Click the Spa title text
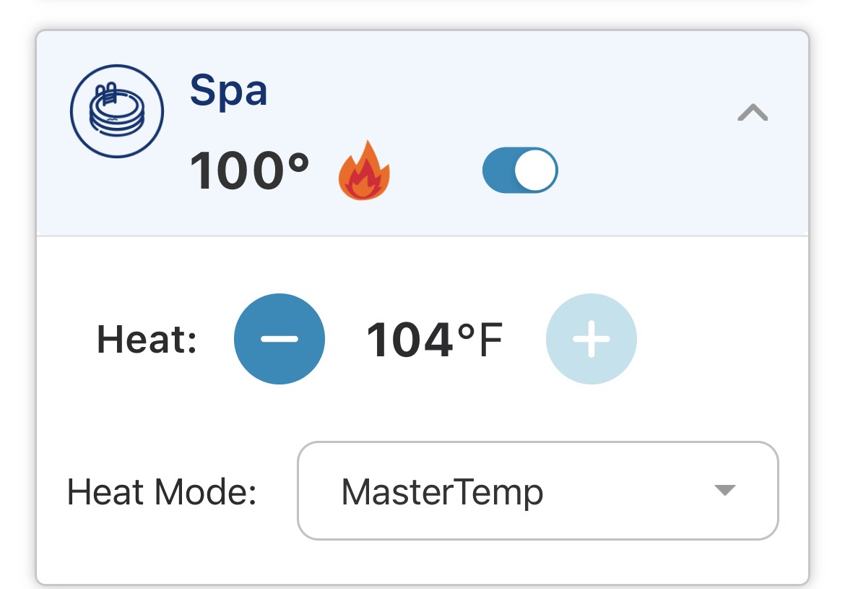Screen dimensions: 845x589 (x=228, y=91)
